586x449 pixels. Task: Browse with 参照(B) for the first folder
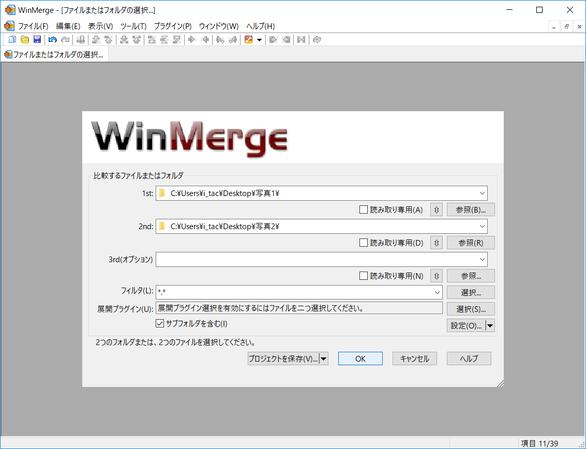(470, 209)
